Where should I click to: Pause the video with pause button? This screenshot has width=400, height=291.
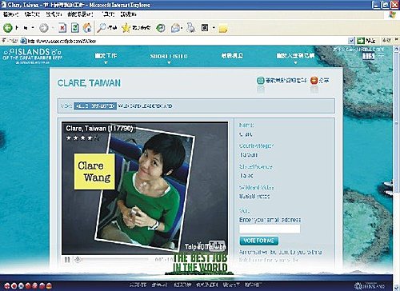click(67, 259)
